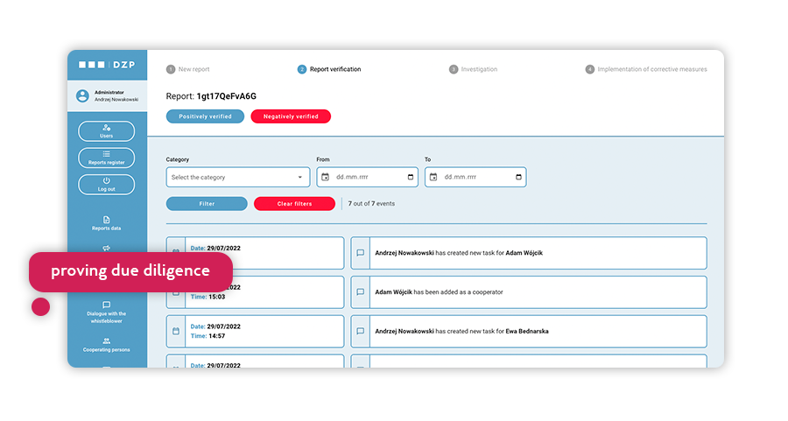
Task: Open the Users section in sidebar
Action: pos(106,131)
